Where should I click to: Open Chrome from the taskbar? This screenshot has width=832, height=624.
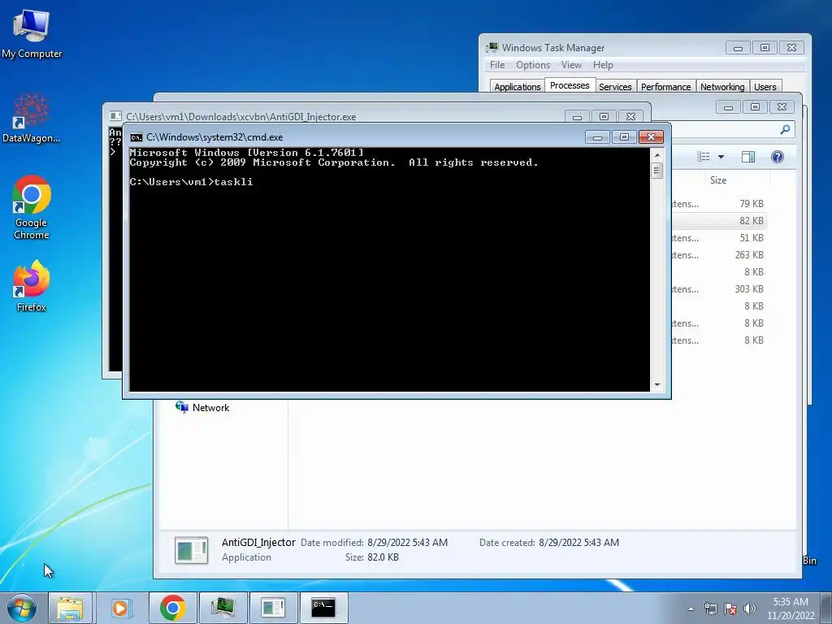pyautogui.click(x=172, y=608)
